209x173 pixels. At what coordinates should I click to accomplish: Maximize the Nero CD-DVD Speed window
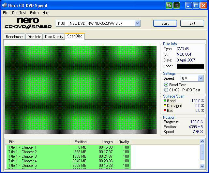click(196, 6)
